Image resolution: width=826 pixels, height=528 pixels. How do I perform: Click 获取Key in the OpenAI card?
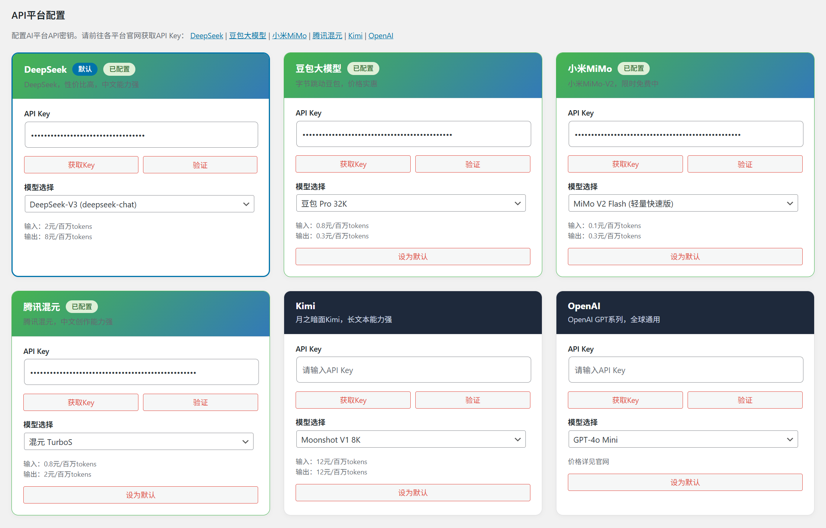coord(626,400)
